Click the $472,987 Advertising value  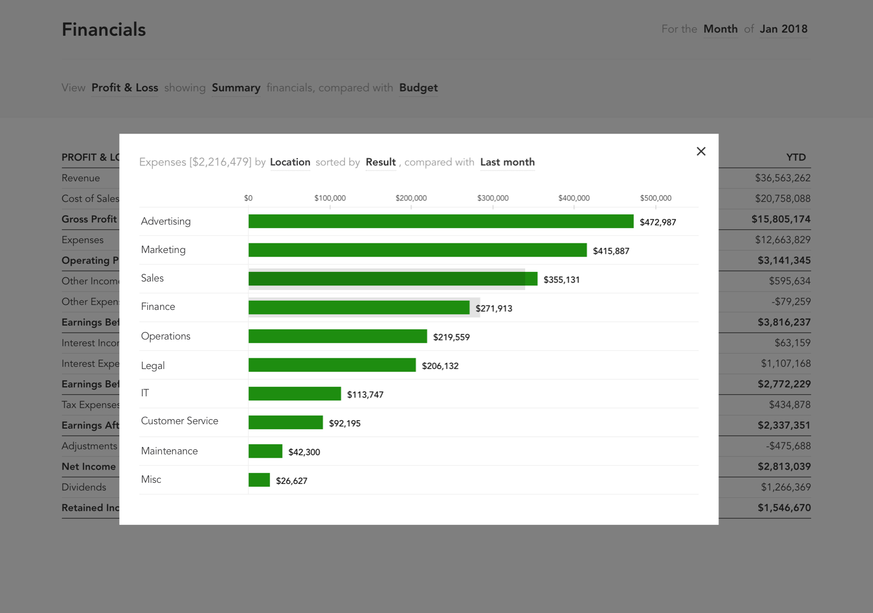(658, 222)
